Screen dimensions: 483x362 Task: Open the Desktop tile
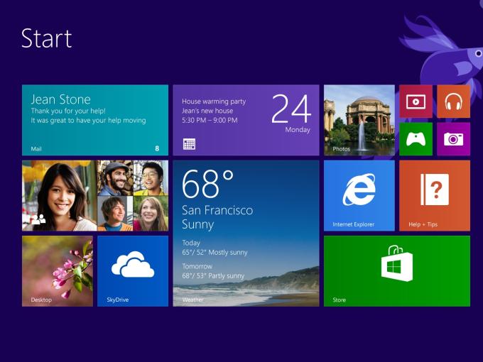click(58, 271)
